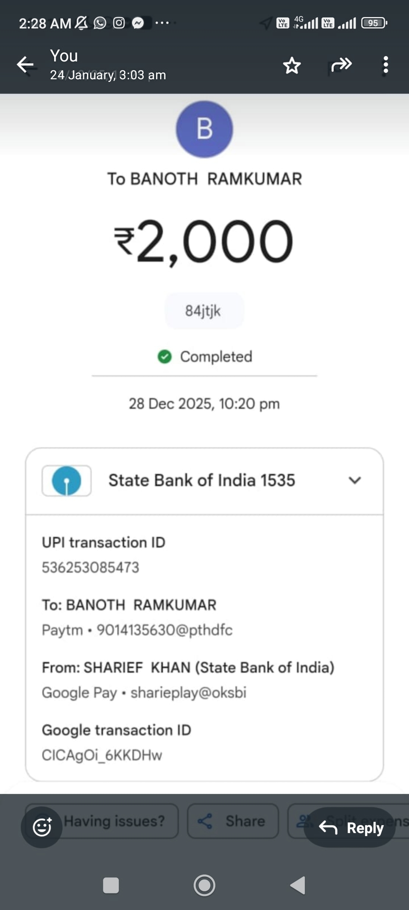Tap the Share button
The image size is (409, 910).
[233, 821]
